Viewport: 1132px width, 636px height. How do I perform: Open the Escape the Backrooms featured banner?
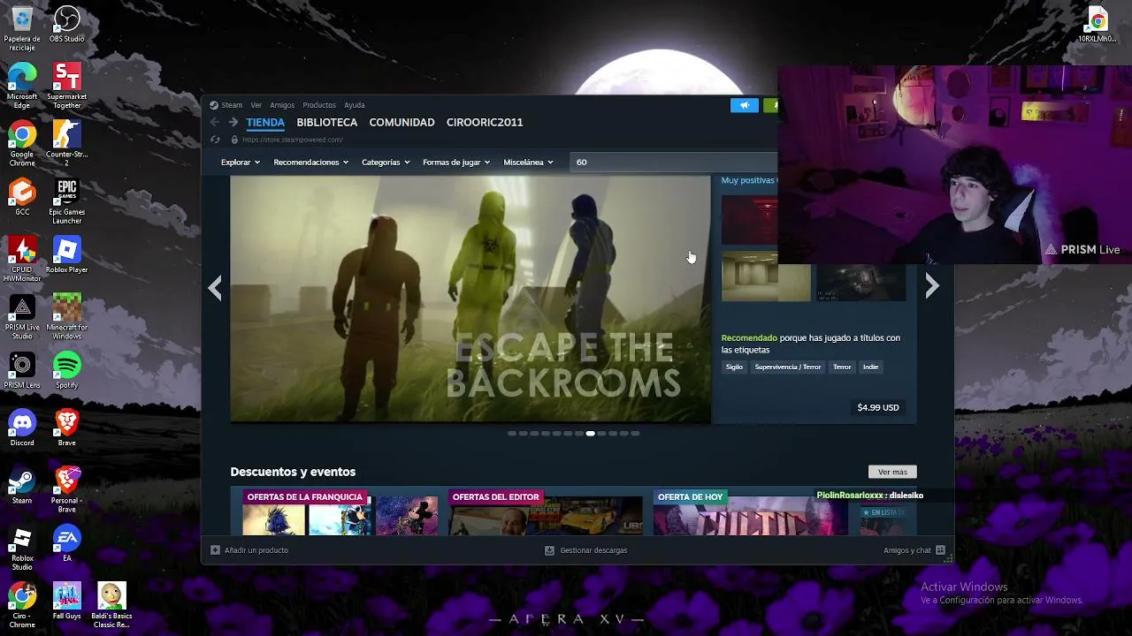470,299
